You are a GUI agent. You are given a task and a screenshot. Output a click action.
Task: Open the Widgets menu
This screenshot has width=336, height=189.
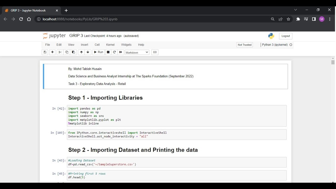(126, 45)
